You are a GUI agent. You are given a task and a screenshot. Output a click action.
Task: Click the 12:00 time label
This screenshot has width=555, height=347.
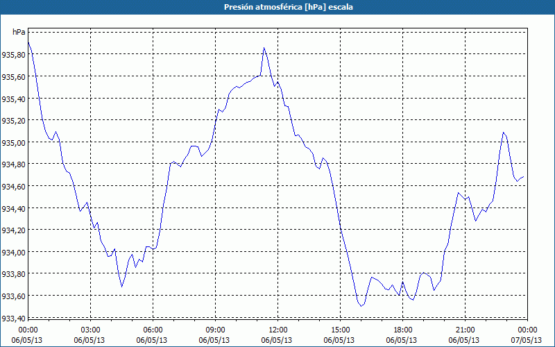(x=278, y=330)
